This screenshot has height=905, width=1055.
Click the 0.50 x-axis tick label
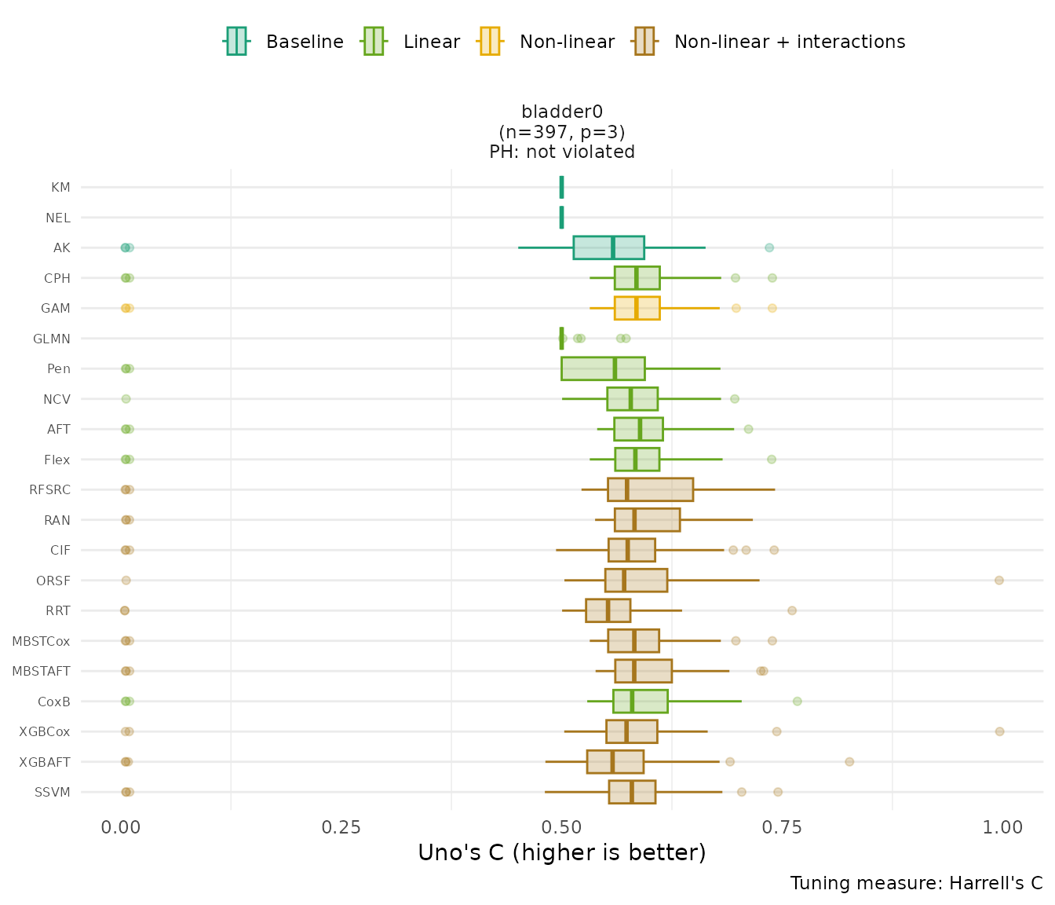click(561, 827)
